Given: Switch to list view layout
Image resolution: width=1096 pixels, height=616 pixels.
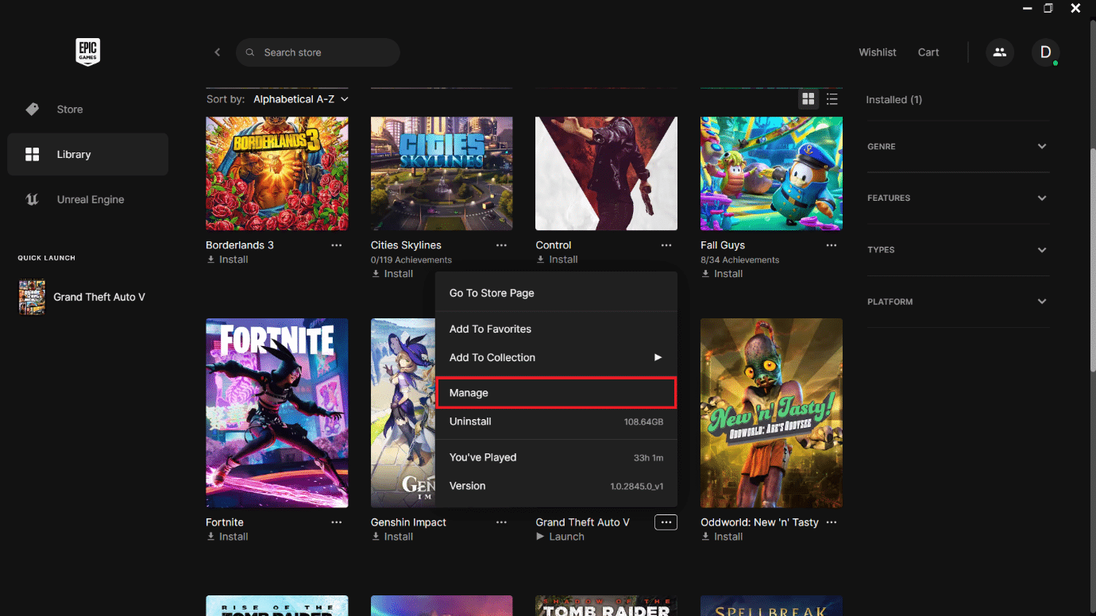Looking at the screenshot, I should 832,99.
